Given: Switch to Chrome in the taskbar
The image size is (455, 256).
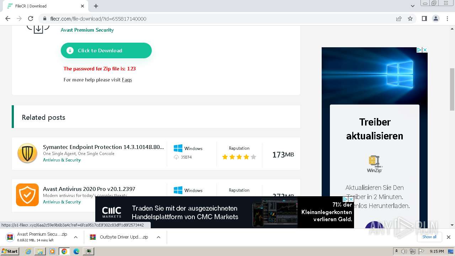Looking at the screenshot, I should click(64, 251).
